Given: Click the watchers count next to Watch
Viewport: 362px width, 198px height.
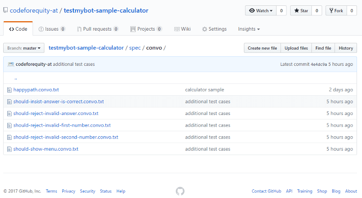Looking at the screenshot, I should tap(281, 10).
